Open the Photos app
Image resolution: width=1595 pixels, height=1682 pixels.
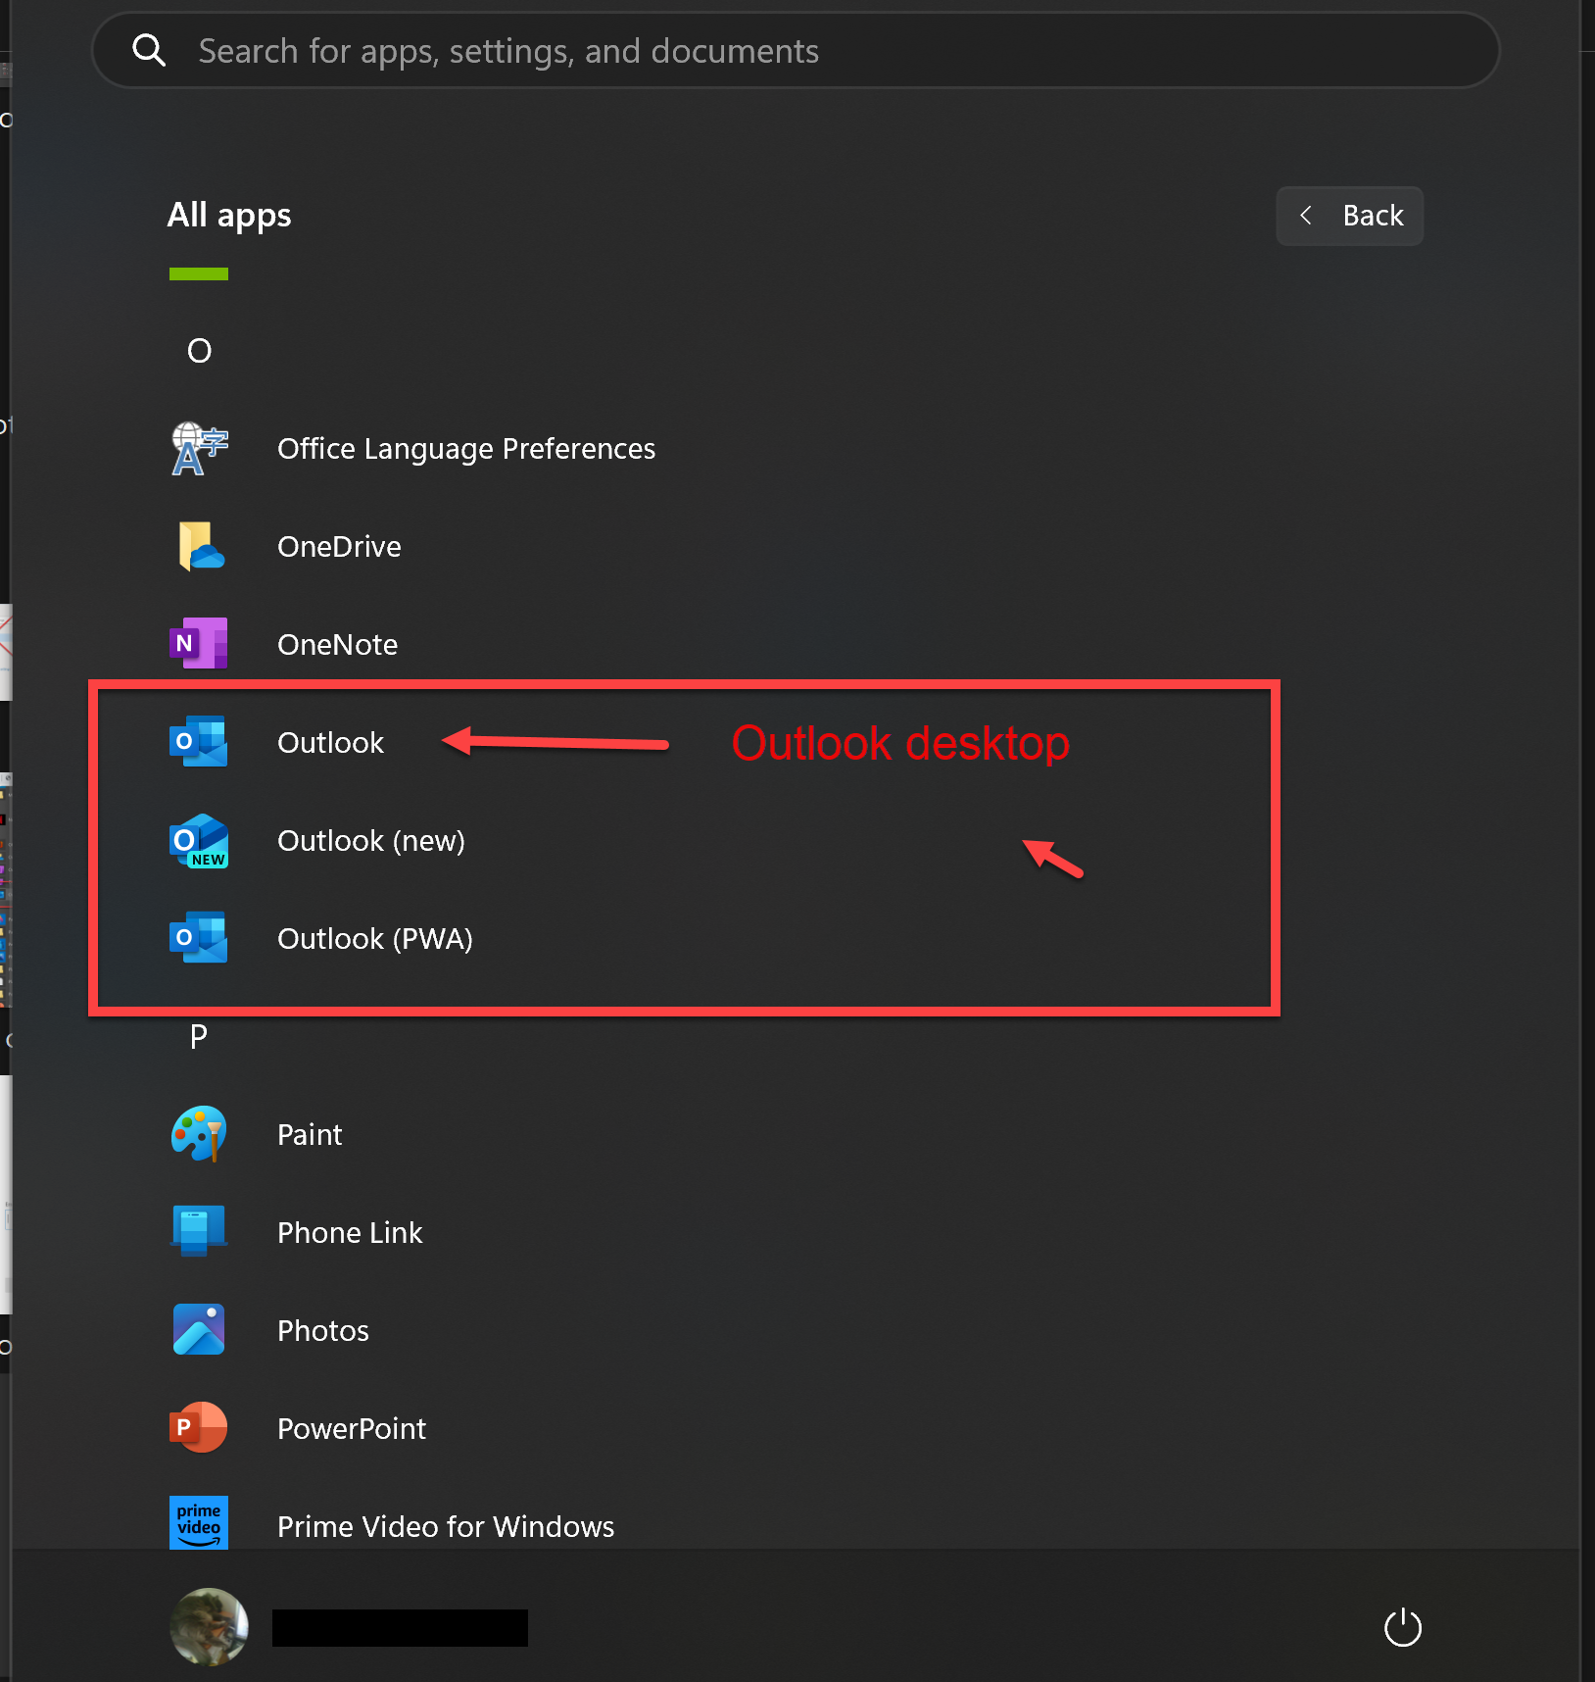point(322,1330)
